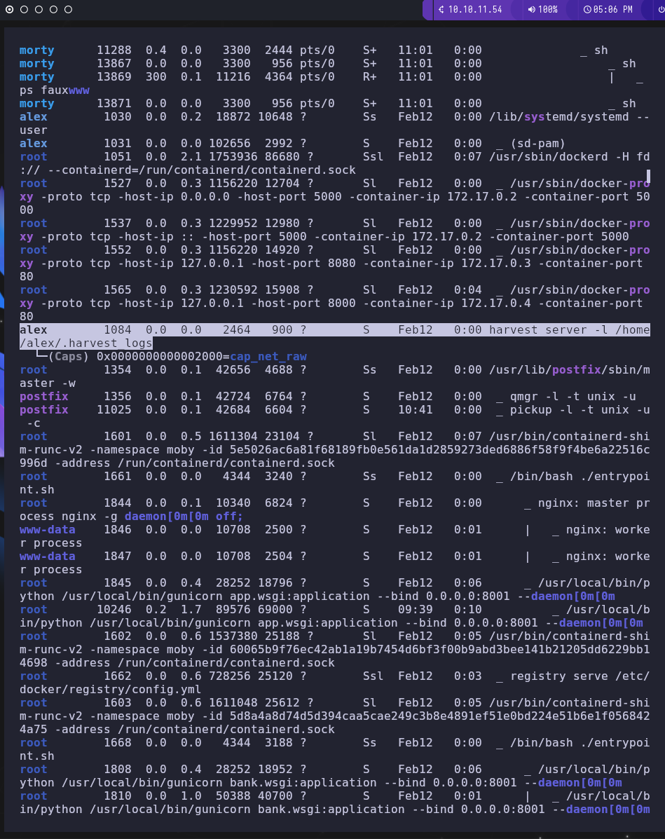Screen dimensions: 665x839
Task: Switch to the third workspace circle
Action: [x=39, y=9]
